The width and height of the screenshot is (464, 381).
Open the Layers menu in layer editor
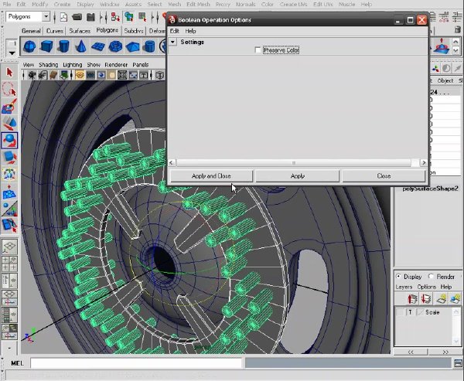point(404,287)
